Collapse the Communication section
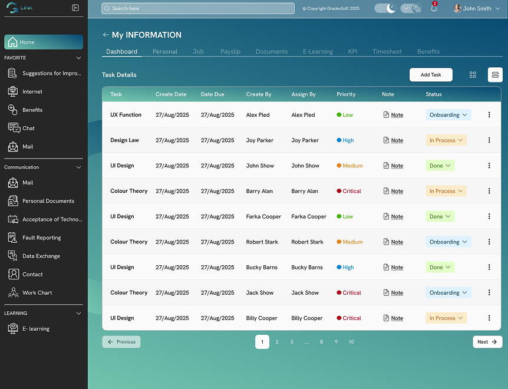 pyautogui.click(x=78, y=167)
